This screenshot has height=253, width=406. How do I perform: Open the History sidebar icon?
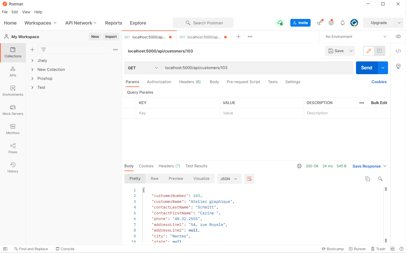click(x=13, y=168)
